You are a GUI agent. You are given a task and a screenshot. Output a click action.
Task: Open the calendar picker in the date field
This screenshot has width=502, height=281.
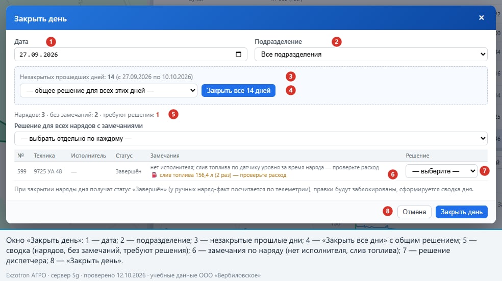pos(238,54)
